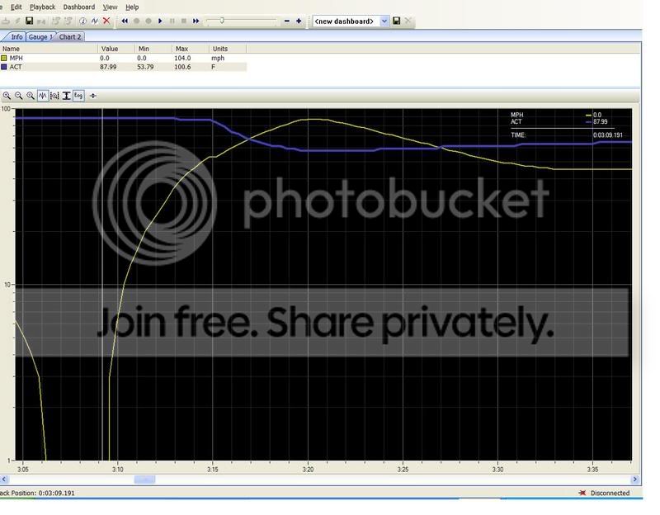Fast forward playback with double-right arrows
The image size is (660, 515).
196,21
